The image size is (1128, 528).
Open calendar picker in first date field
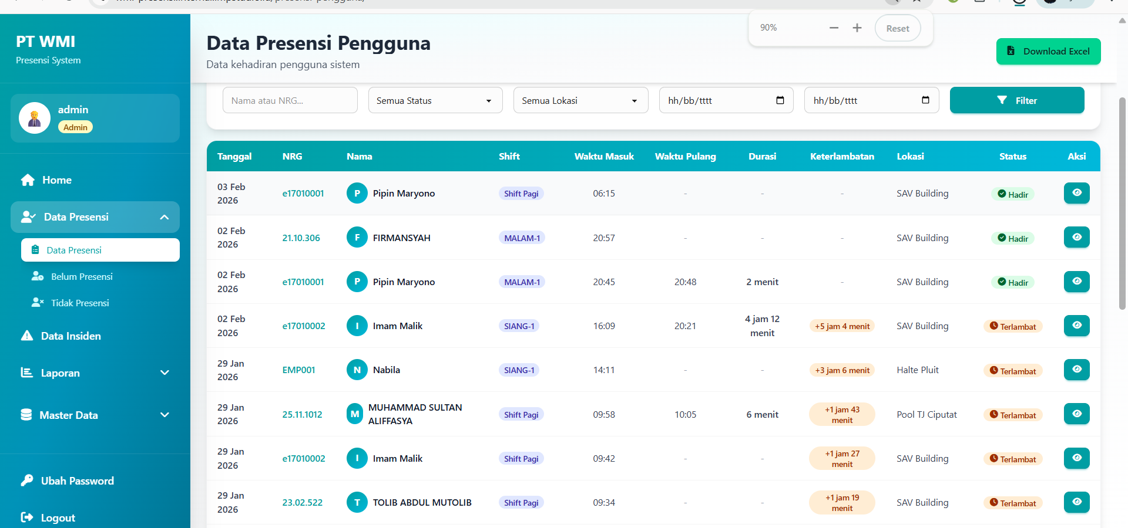pyautogui.click(x=780, y=100)
